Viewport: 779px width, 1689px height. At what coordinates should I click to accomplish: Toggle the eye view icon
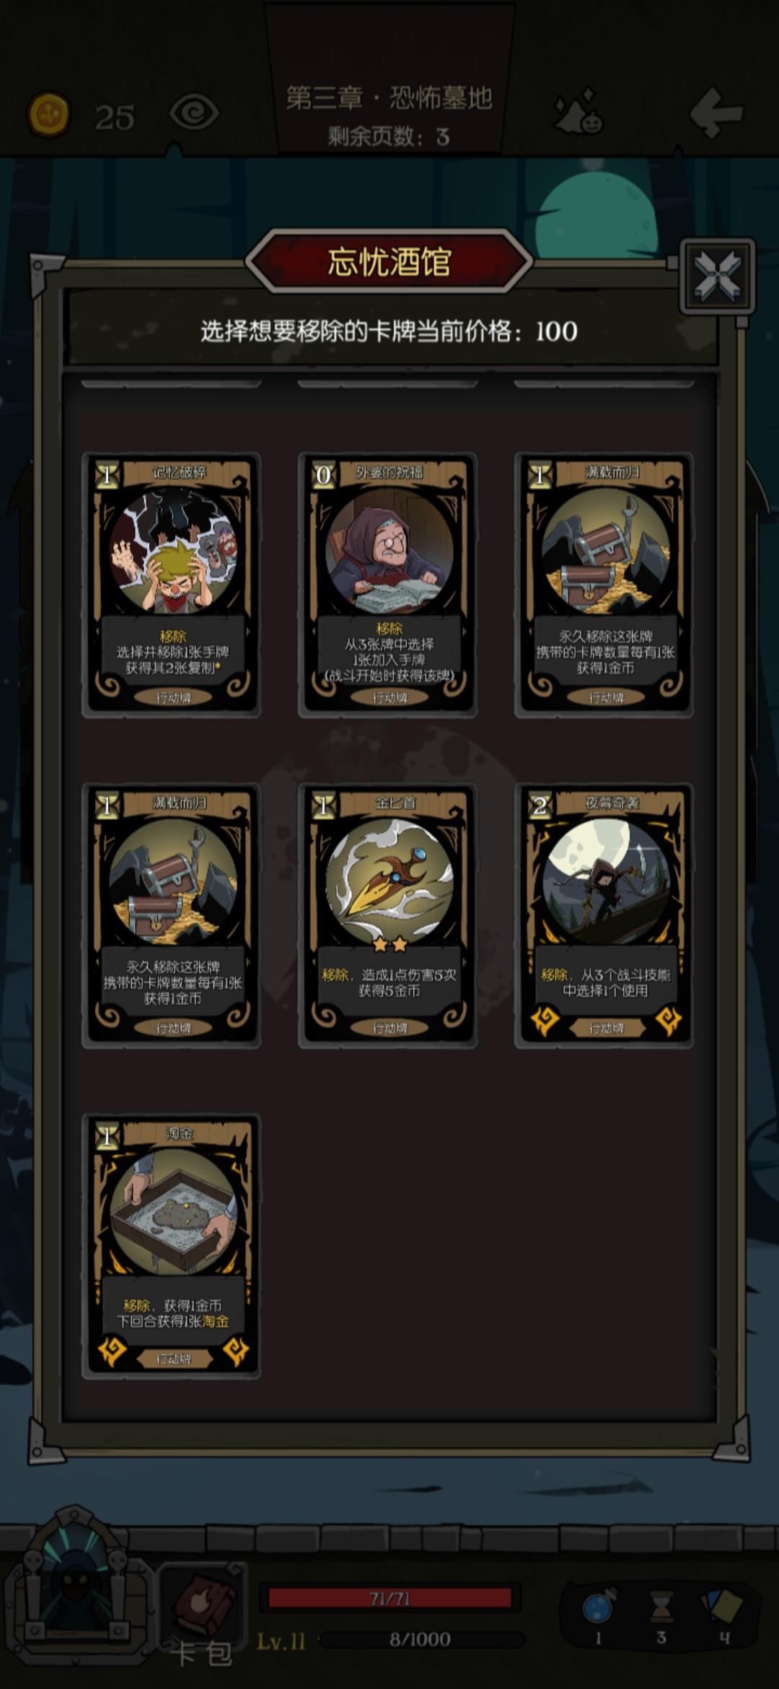[x=193, y=114]
